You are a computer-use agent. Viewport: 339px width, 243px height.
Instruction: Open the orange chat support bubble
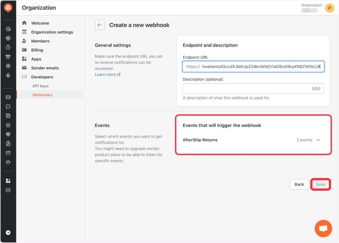point(323,228)
